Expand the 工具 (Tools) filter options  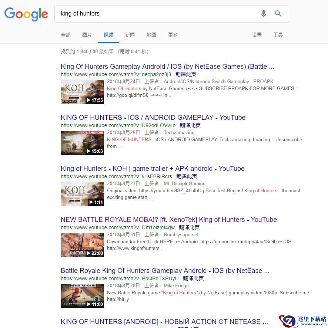click(x=278, y=35)
